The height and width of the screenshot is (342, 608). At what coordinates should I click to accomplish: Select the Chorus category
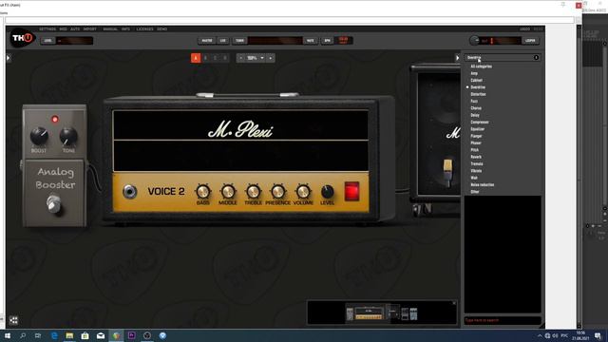pyautogui.click(x=476, y=108)
